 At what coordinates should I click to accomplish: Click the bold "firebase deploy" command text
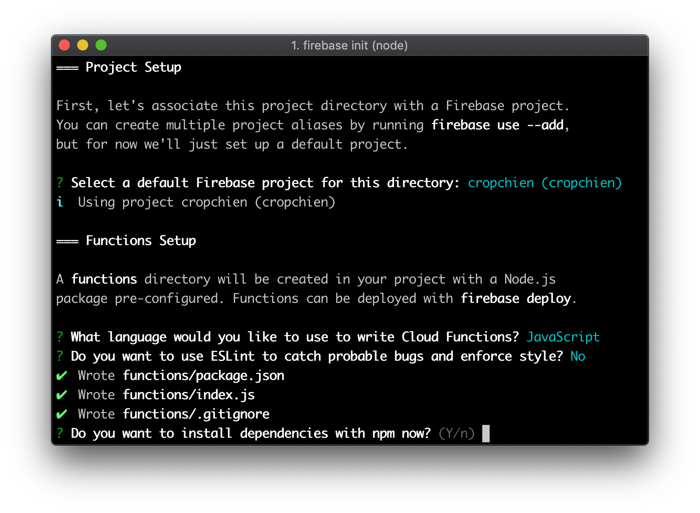(x=516, y=298)
